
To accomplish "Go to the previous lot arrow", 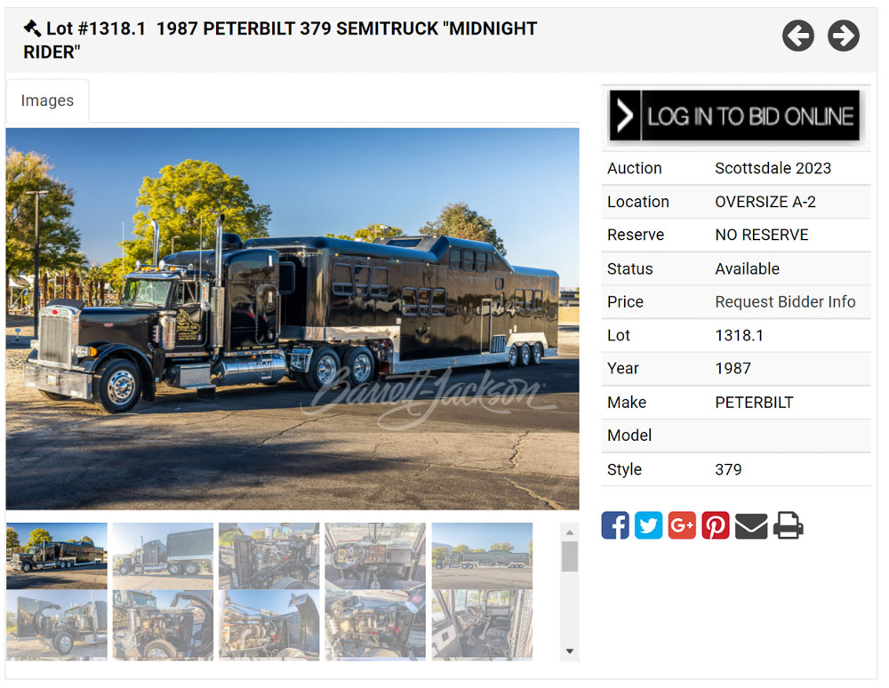I will pos(797,36).
